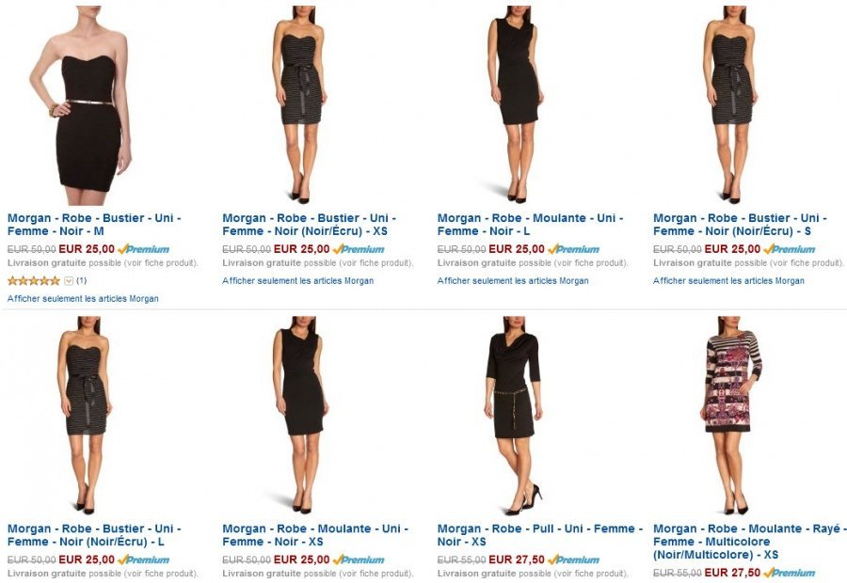The width and height of the screenshot is (847, 583).
Task: Click Afficher seulement les articles Morgan under first dress
Action: (x=83, y=298)
